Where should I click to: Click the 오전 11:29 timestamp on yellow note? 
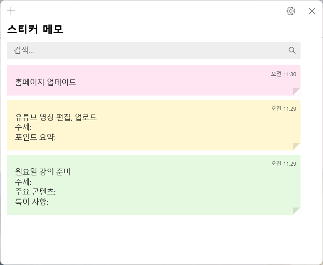284,109
